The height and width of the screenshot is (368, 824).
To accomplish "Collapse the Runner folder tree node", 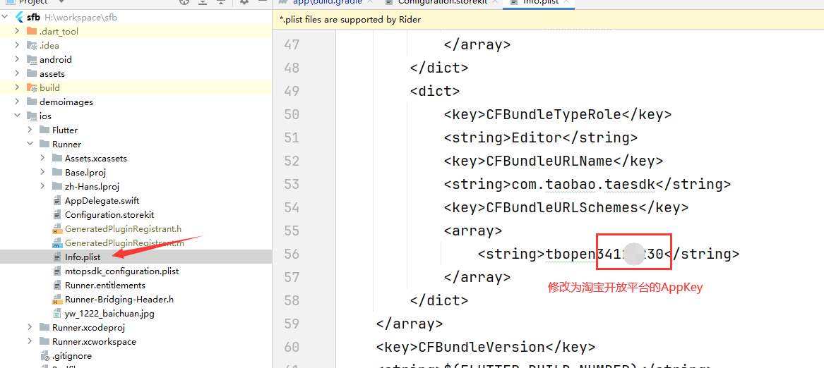I will (x=30, y=145).
